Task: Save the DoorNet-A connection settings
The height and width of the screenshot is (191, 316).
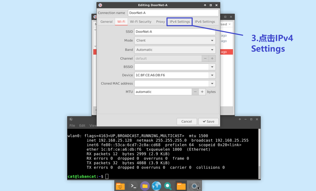Action: tap(208, 121)
